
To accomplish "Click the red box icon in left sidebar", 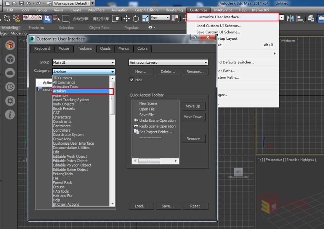I will point(10,45).
